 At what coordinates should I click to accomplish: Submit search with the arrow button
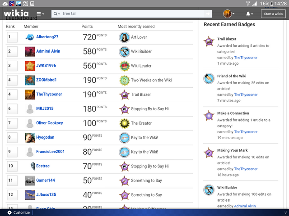coord(208,14)
